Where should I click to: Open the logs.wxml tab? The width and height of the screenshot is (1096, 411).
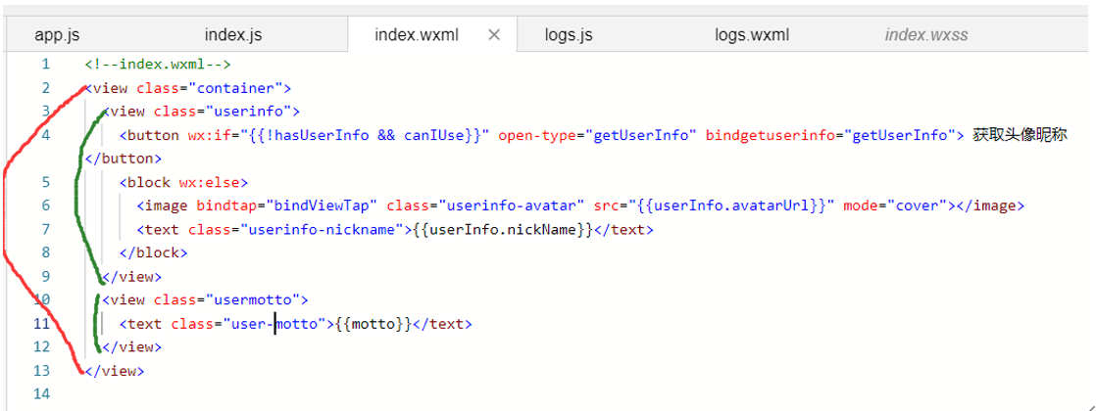(x=752, y=35)
